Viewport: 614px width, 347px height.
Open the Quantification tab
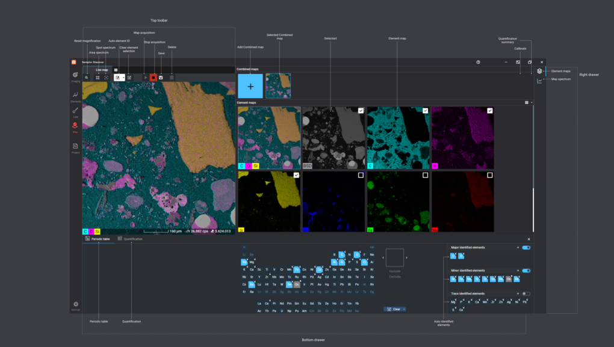coord(130,239)
